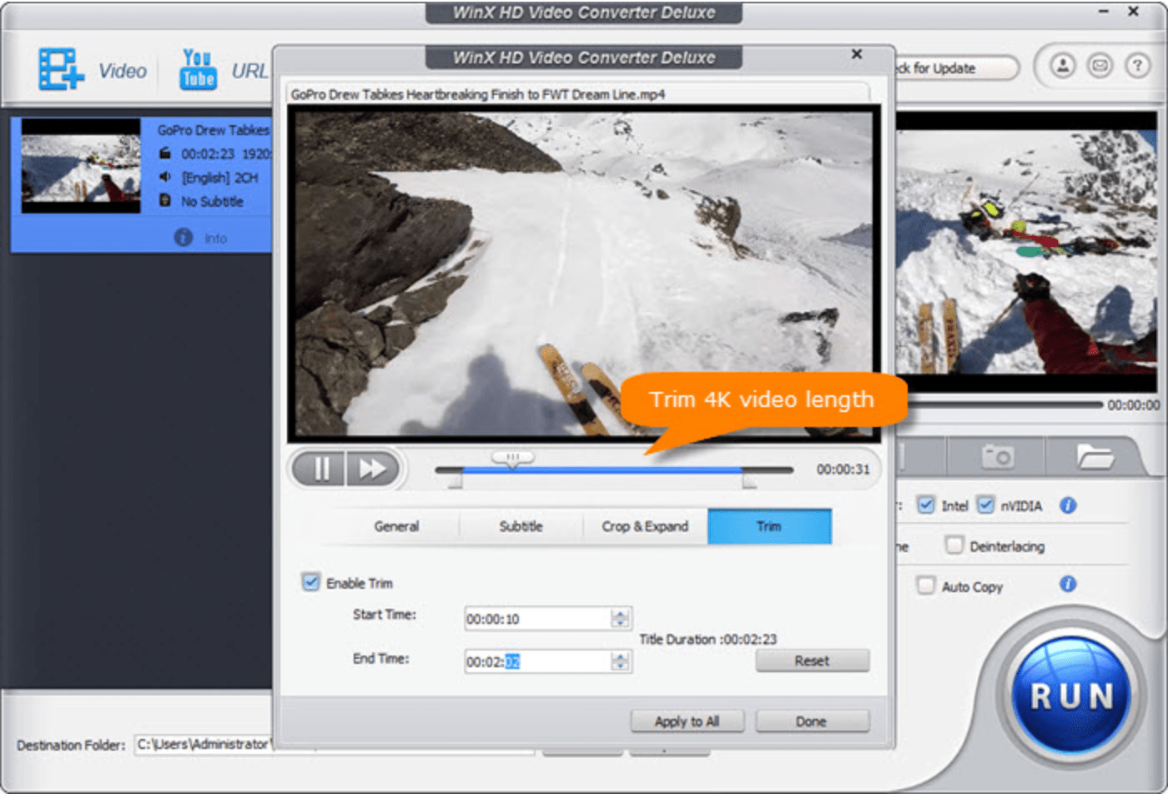Screen dimensions: 1168x794
Task: Click the Info icon under GoPro video
Action: (184, 238)
